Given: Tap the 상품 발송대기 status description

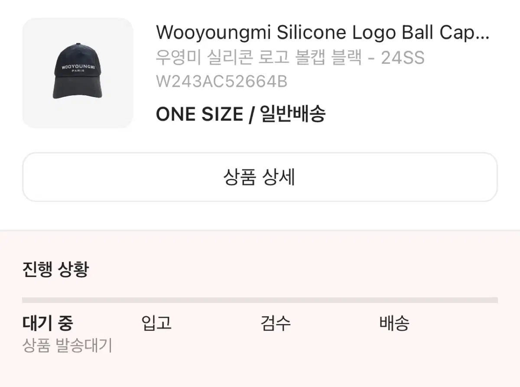Looking at the screenshot, I should click(67, 345).
